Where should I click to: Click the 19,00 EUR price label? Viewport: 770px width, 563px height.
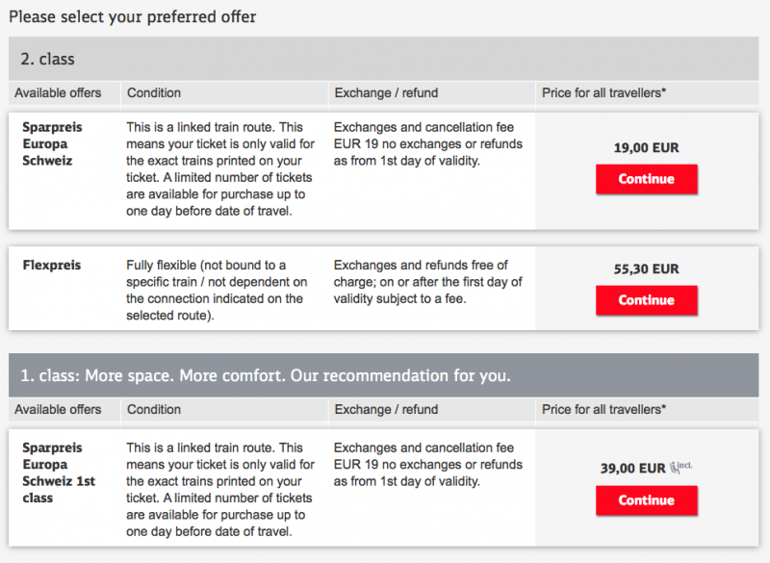coord(646,148)
